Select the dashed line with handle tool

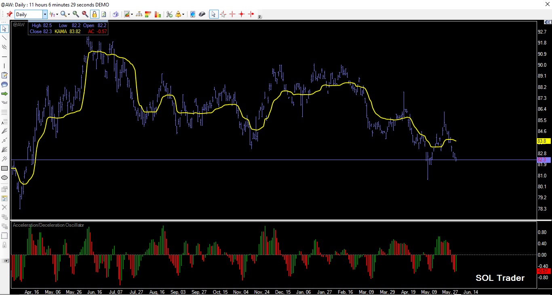(x=4, y=140)
